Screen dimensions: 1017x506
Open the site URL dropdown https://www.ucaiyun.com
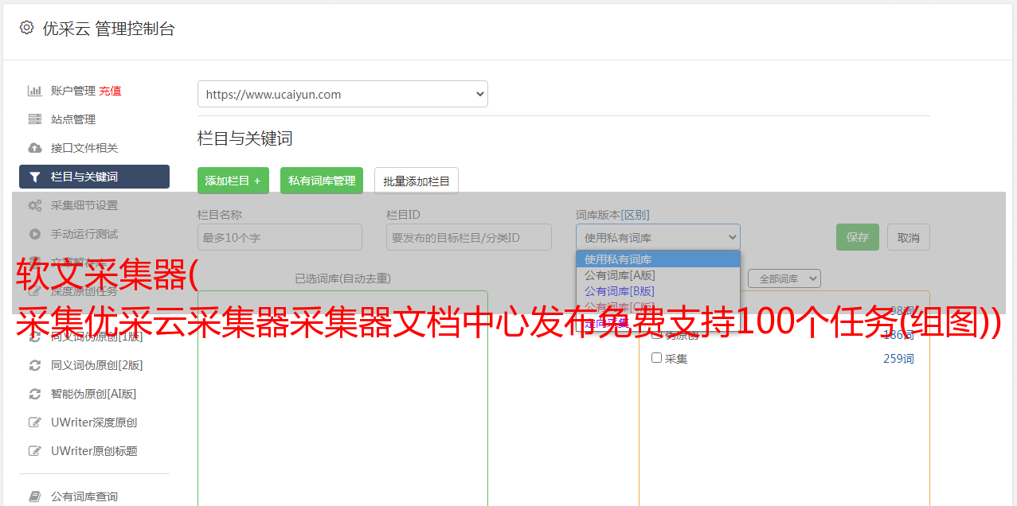(342, 94)
